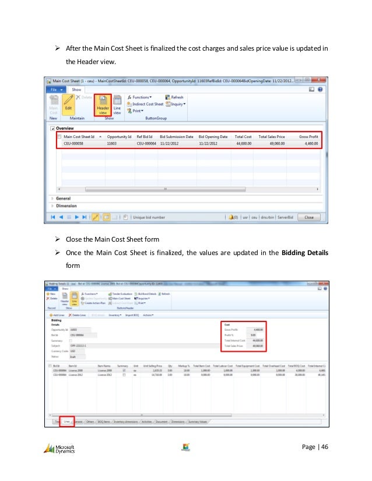
Task: Collapse the Overview section
Action: tap(52, 128)
